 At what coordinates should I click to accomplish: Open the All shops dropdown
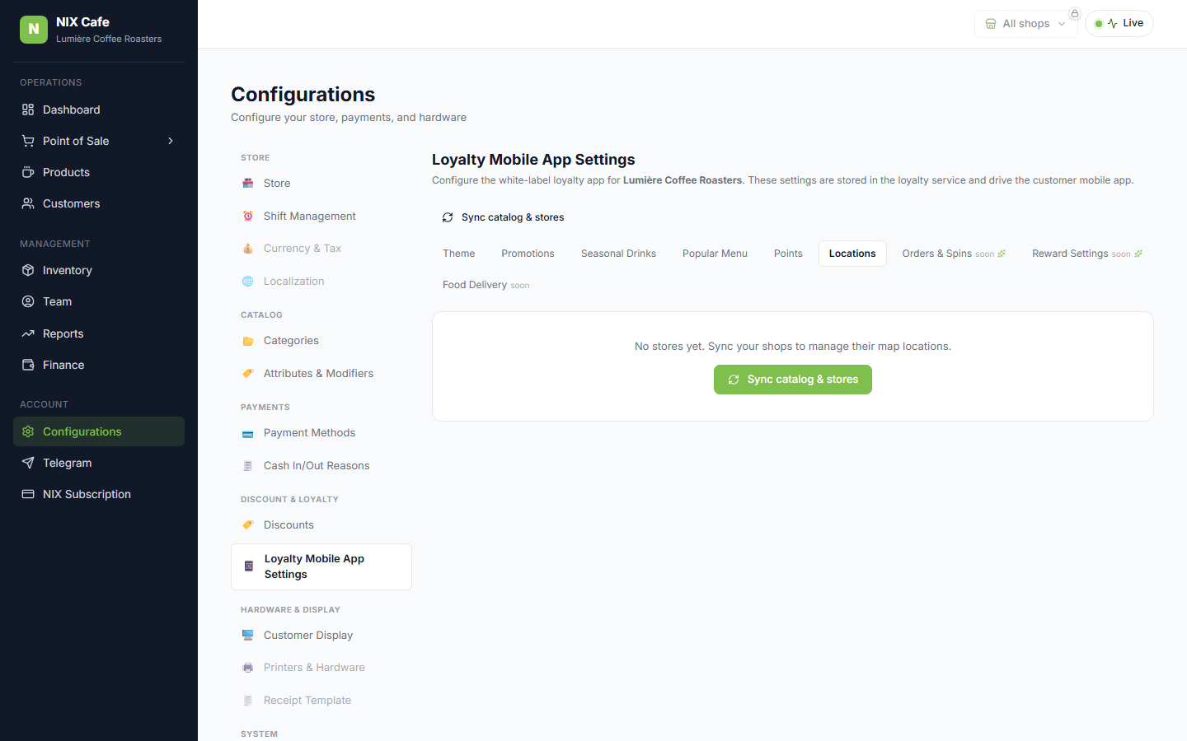[1025, 24]
